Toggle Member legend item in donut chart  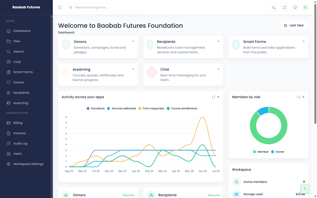261,152
